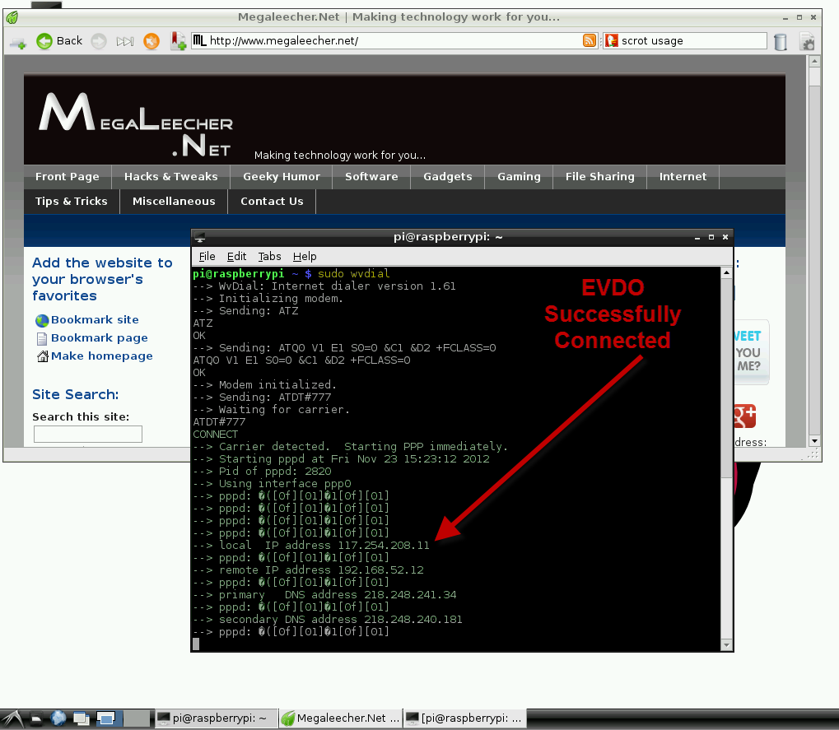Click the site search input box
This screenshot has height=730, width=839.
(x=88, y=434)
